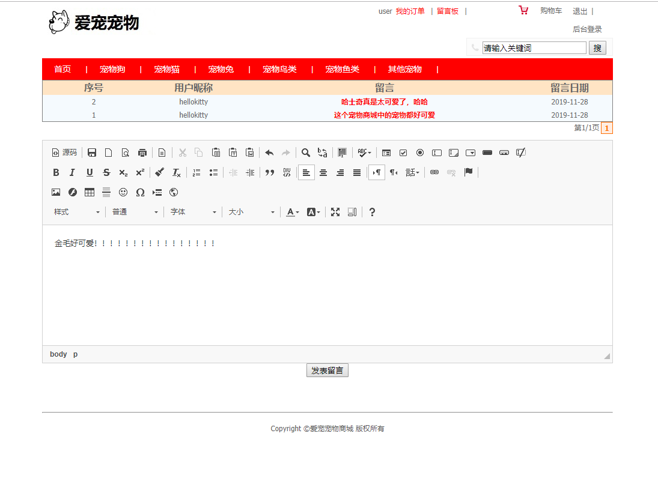658x493 pixels.
Task: Switch to the 留言板 page
Action: pyautogui.click(x=448, y=11)
